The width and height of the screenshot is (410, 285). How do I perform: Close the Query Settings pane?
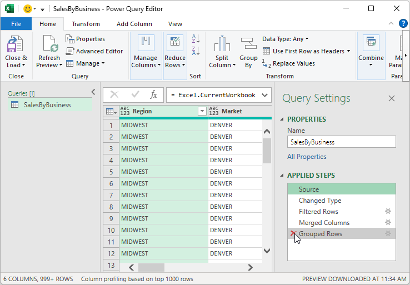(392, 98)
